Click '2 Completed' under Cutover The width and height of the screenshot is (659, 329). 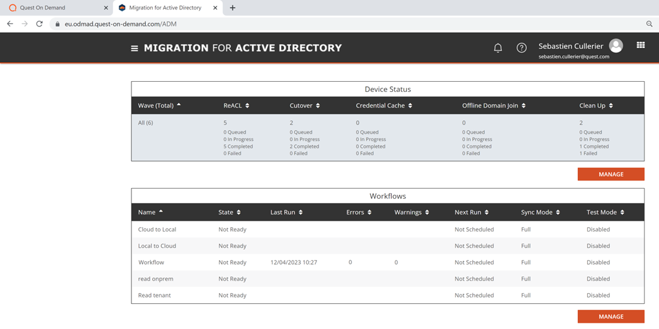coord(304,146)
